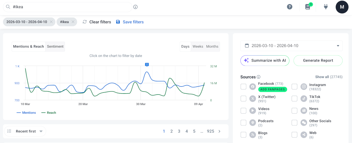This screenshot has height=143, width=352.
Task: Remove the date range filter chip
Action: click(x=51, y=22)
